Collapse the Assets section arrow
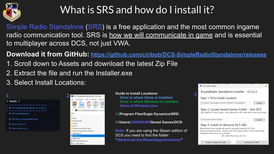The height and width of the screenshot is (154, 274). (7, 101)
